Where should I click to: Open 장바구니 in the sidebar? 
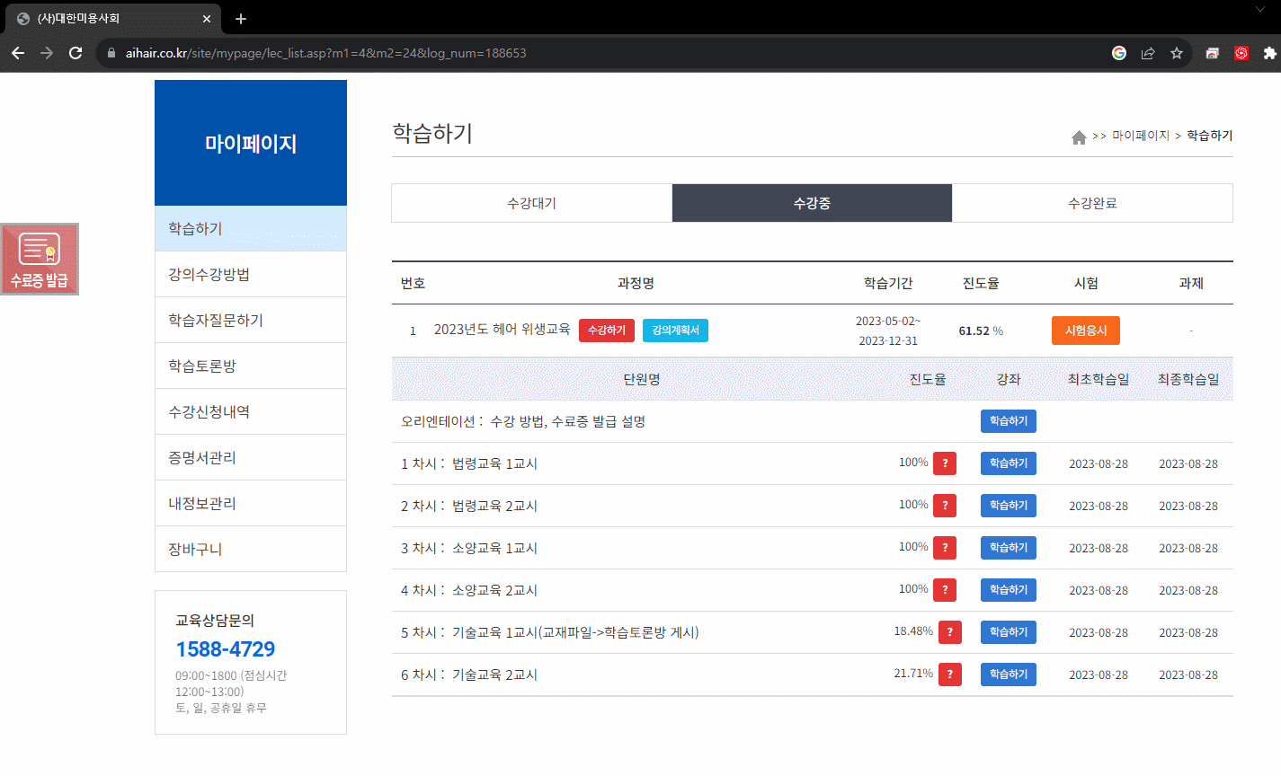pos(251,550)
